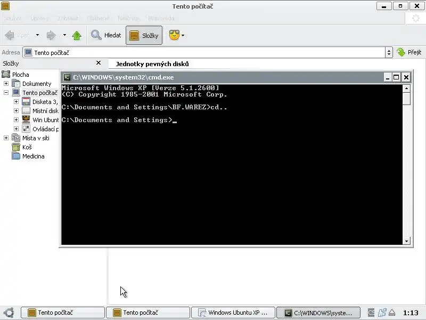This screenshot has width=426, height=320.
Task: Collapse the Tento počítač tree node
Action: [x=6, y=92]
